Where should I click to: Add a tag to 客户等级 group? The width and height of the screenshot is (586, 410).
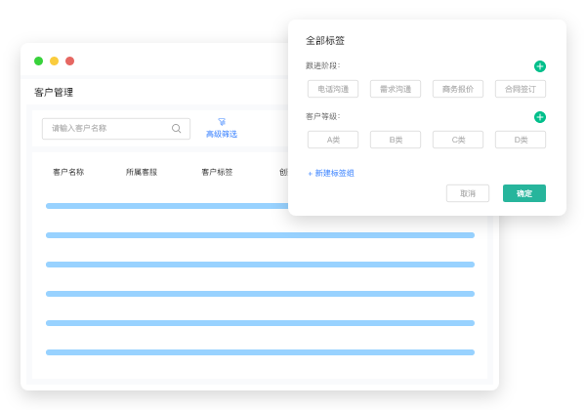point(540,117)
